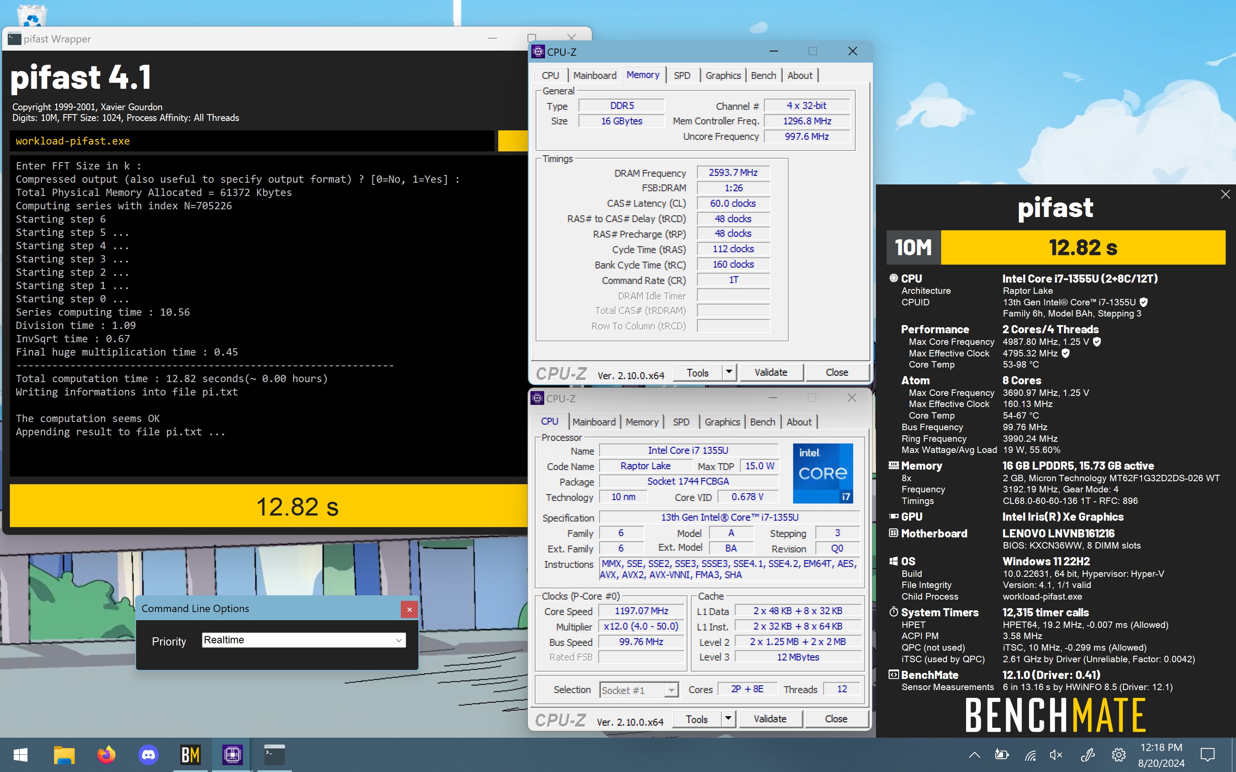Switch to Mainboard tab in lower CPU-Z

point(594,422)
